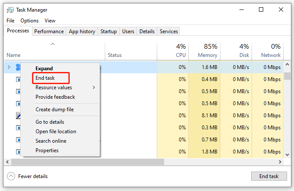Click the Fewer details circular arrow icon

tap(11, 176)
